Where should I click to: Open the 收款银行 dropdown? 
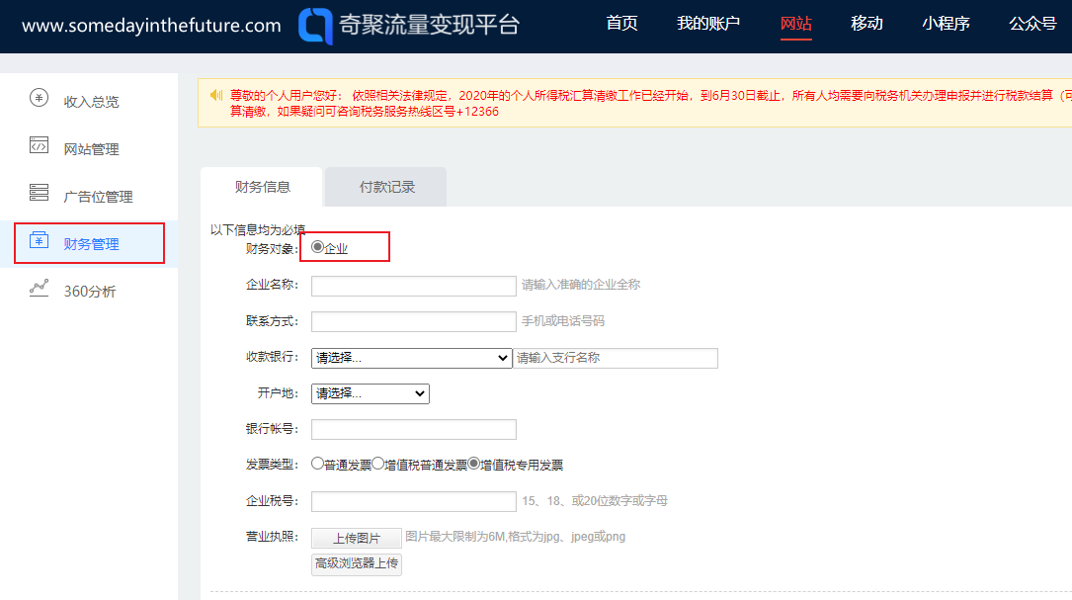coord(410,358)
